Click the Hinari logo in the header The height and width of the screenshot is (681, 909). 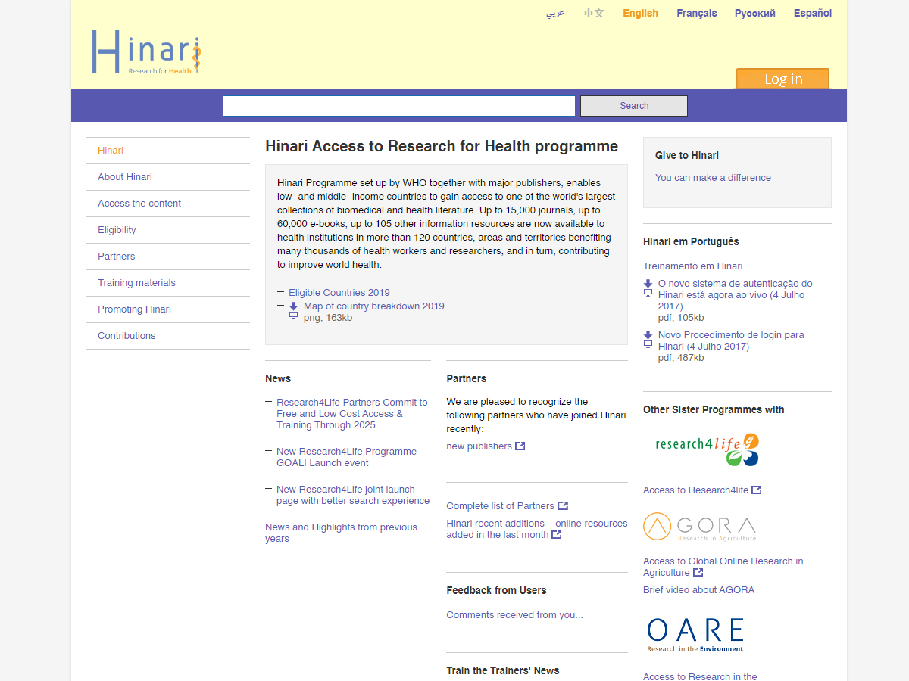146,51
